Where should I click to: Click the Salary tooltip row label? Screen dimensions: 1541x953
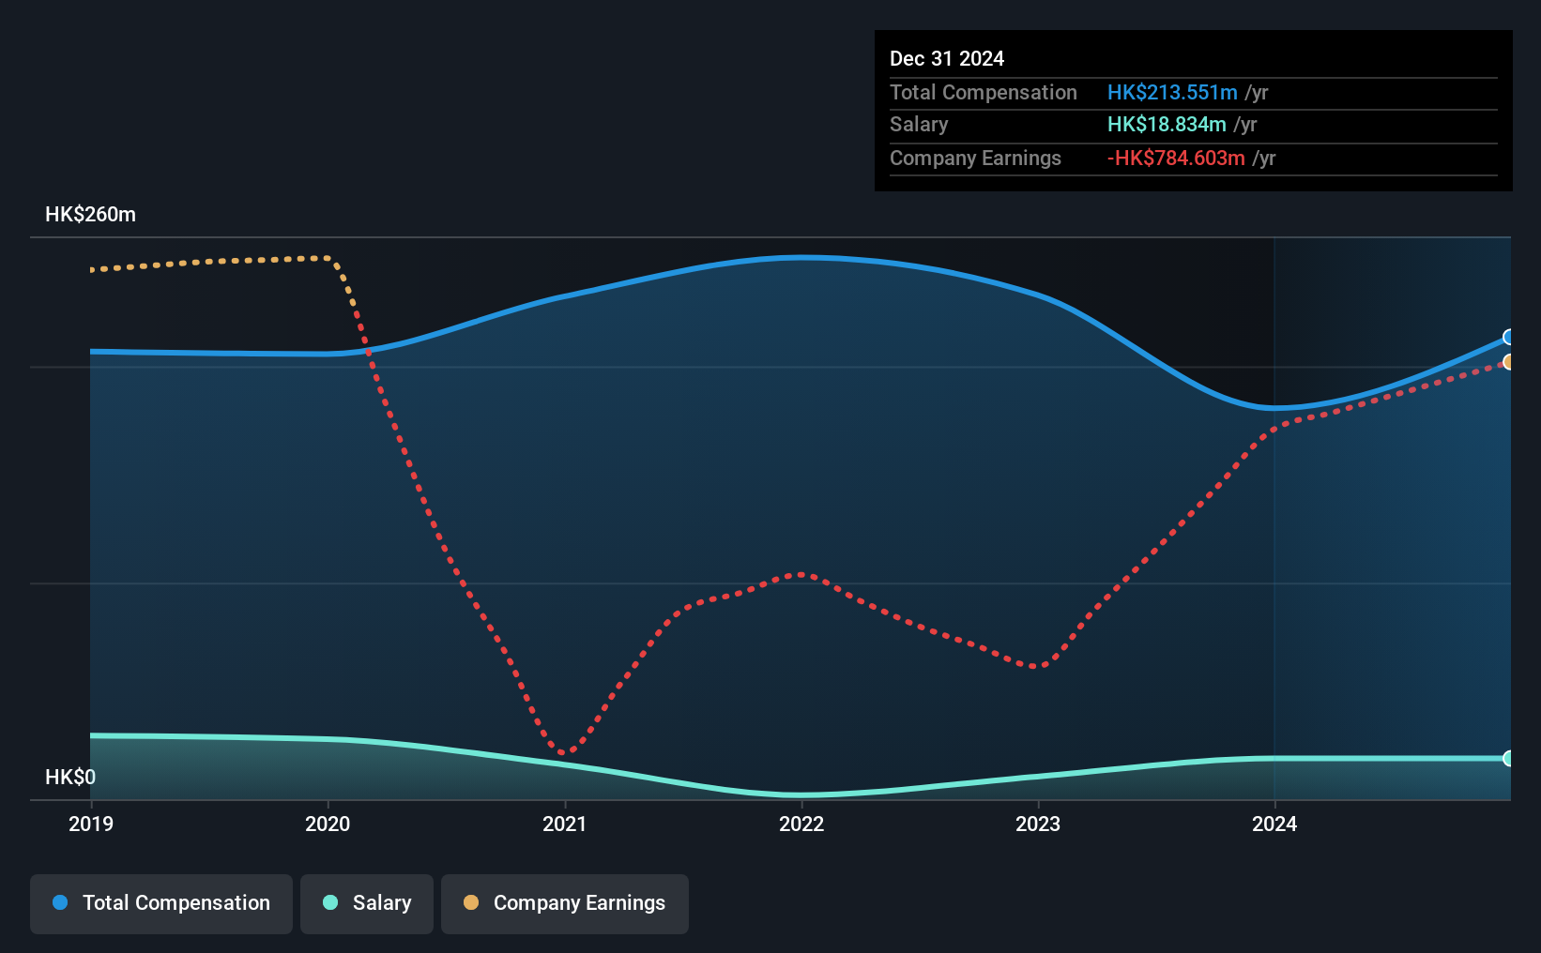click(x=919, y=124)
